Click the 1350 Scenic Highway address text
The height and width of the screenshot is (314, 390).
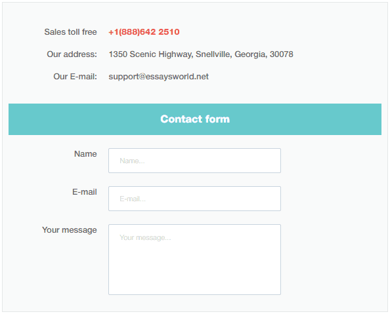point(201,54)
